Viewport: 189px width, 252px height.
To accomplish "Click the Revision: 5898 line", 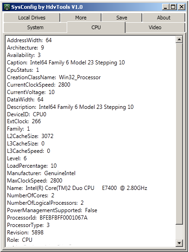I will pyautogui.click(x=25, y=233).
